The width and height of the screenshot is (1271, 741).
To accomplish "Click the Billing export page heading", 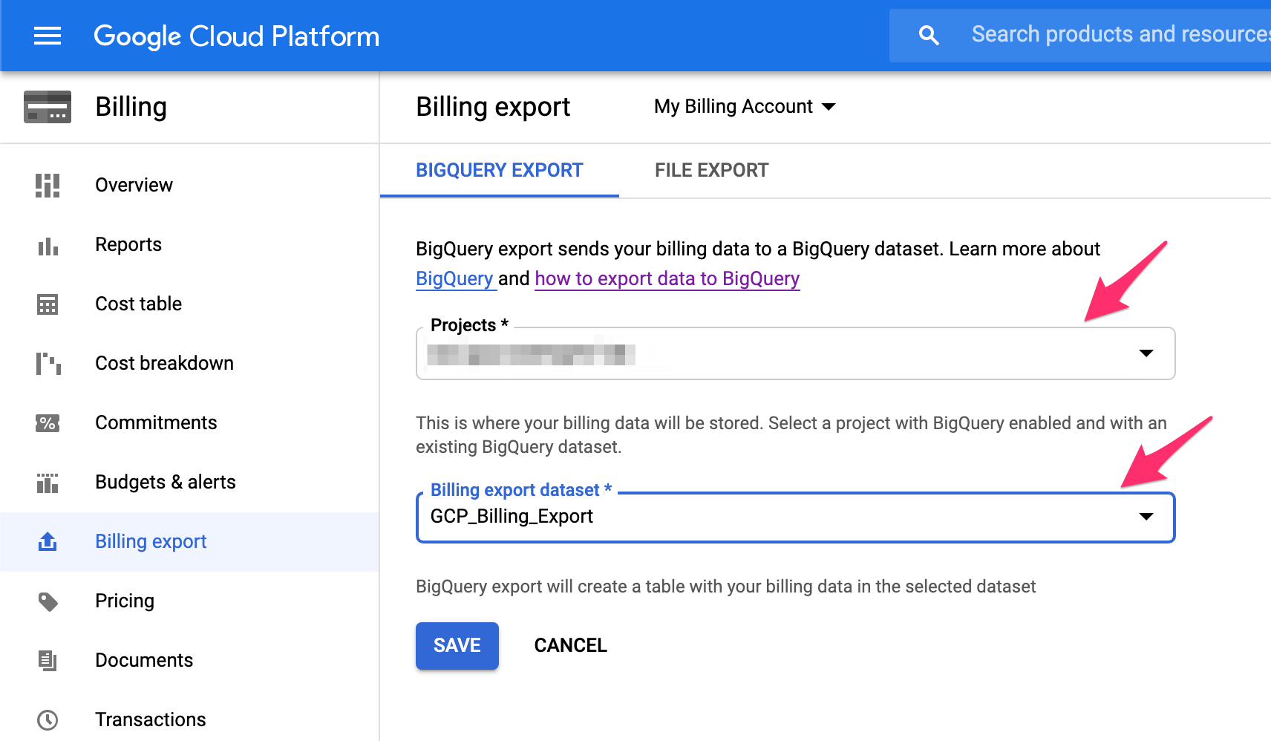I will 493,107.
